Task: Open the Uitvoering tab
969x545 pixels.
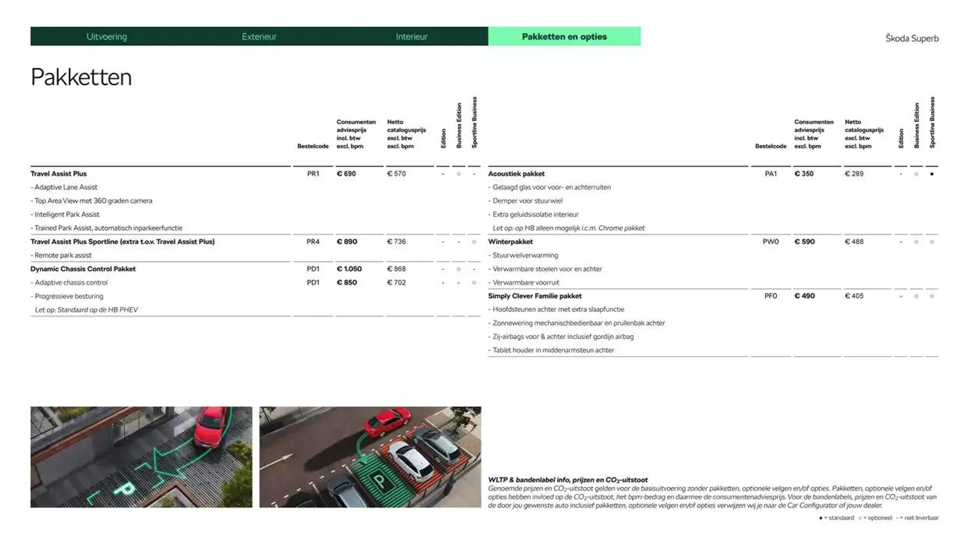Action: pyautogui.click(x=106, y=36)
